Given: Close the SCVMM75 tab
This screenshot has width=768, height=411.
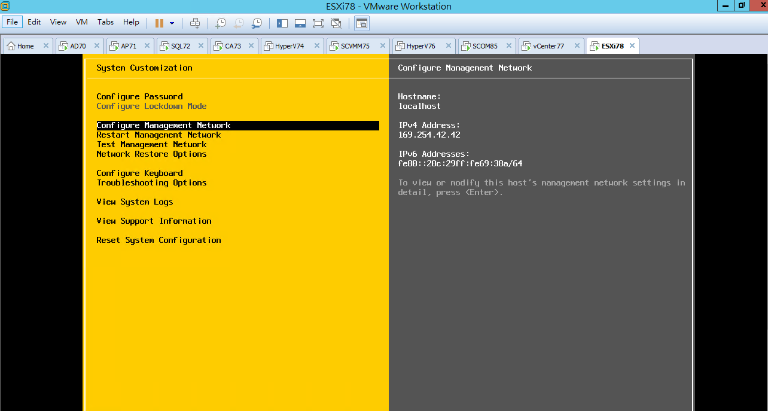Looking at the screenshot, I should point(382,46).
